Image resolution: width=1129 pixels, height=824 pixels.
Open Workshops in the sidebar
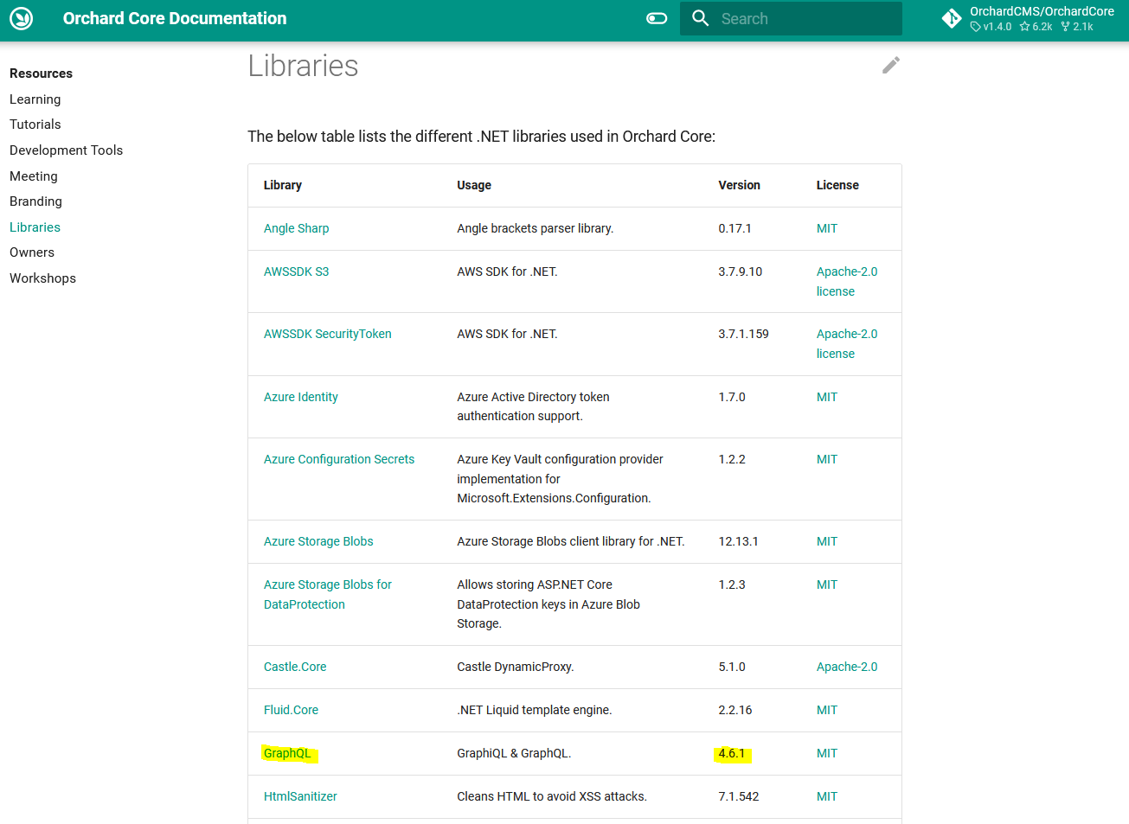pos(43,278)
